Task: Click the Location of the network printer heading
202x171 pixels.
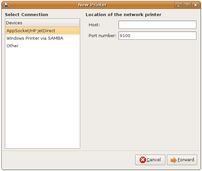Action: click(123, 14)
